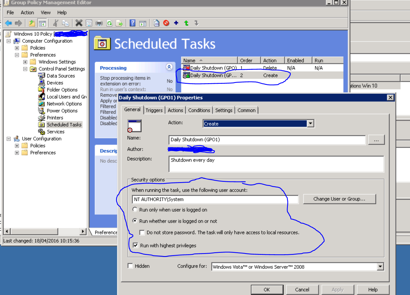This screenshot has width=410, height=295.
Task: Select Printers in the tree
Action: coord(55,118)
